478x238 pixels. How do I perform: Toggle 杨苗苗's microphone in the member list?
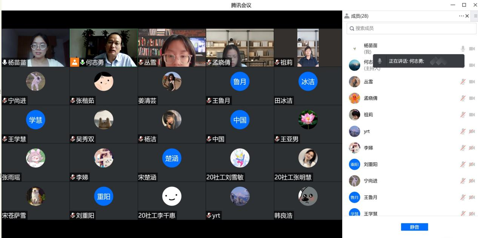coord(463,49)
